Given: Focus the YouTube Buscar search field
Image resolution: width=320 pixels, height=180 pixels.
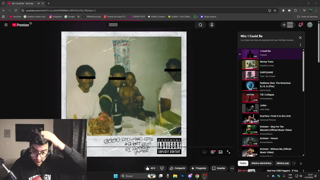Looking at the screenshot, I should click(151, 25).
